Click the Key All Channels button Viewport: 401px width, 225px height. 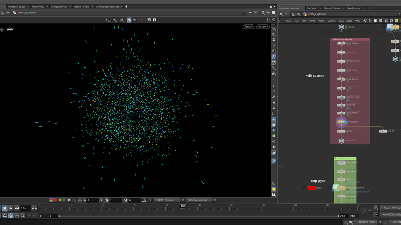391,214
